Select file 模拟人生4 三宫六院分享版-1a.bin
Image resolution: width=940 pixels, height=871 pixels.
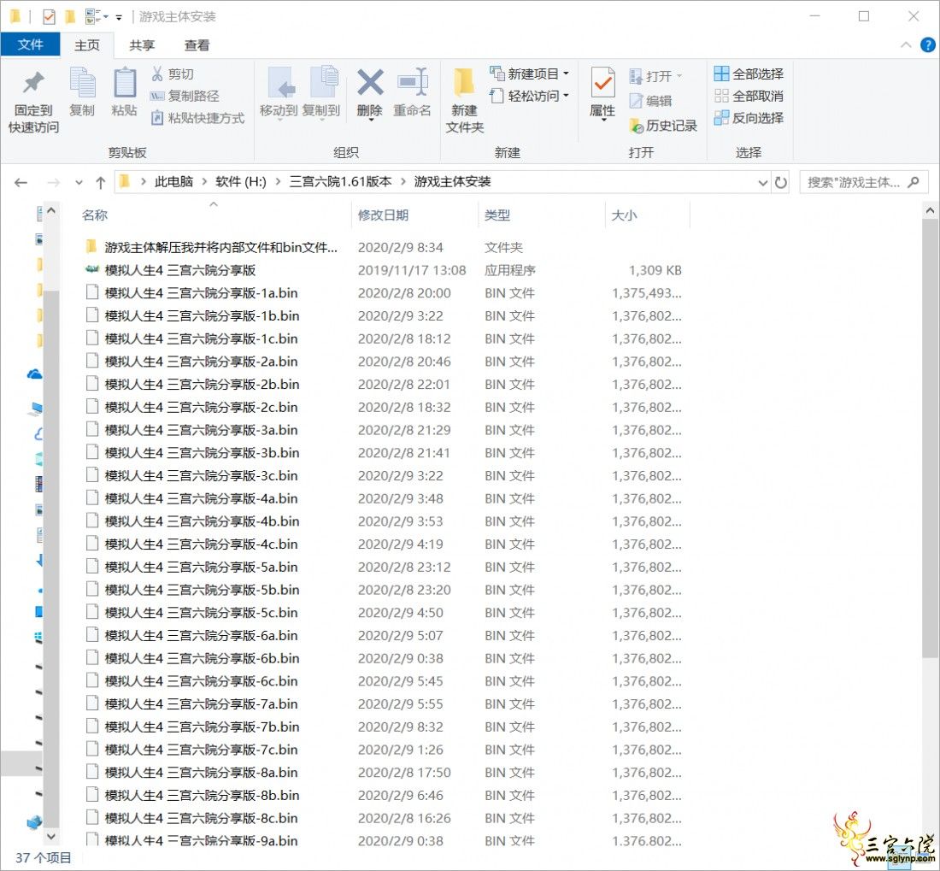tap(202, 293)
